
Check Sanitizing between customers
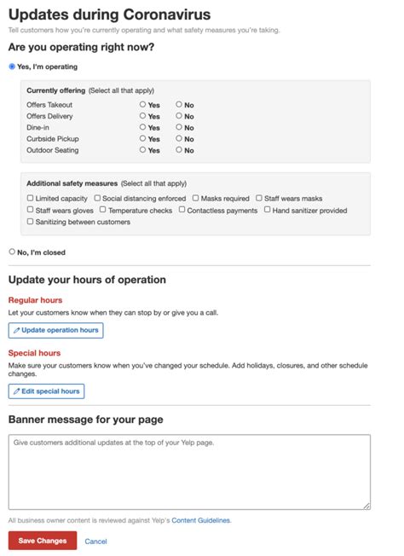[x=30, y=221]
